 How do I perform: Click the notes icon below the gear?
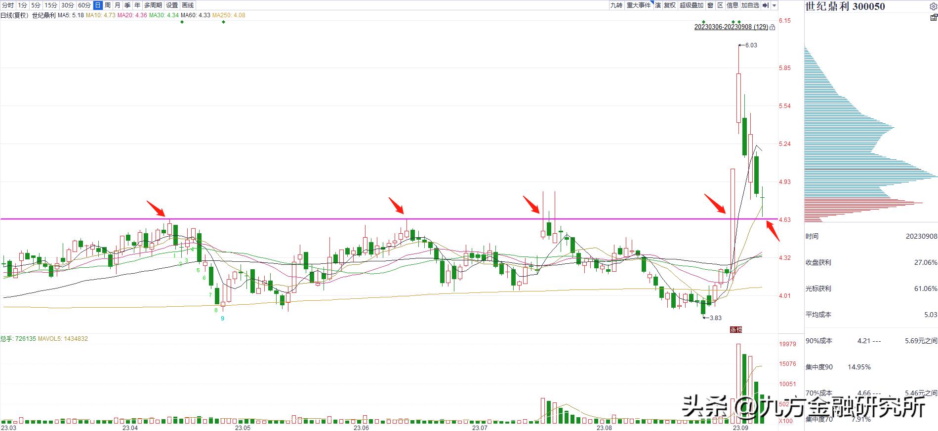[x=934, y=17]
